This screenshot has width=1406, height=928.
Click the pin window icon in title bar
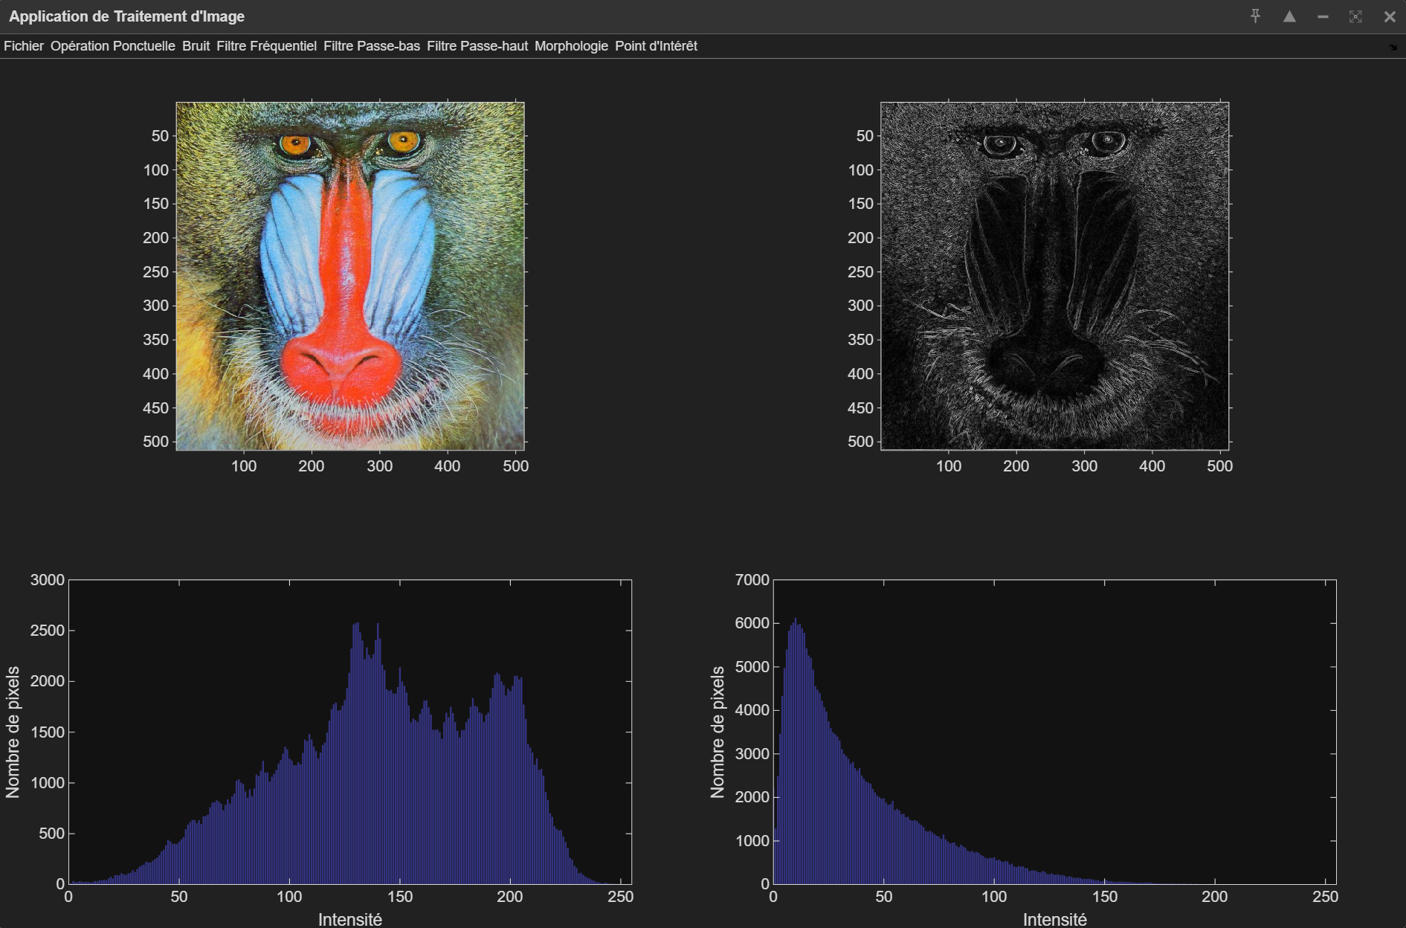tap(1255, 16)
